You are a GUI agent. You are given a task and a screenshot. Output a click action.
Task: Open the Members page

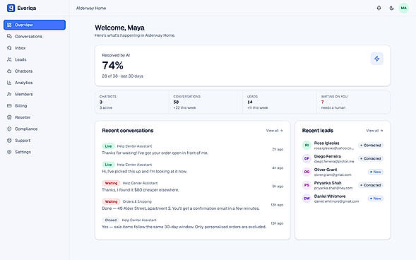(x=35, y=94)
